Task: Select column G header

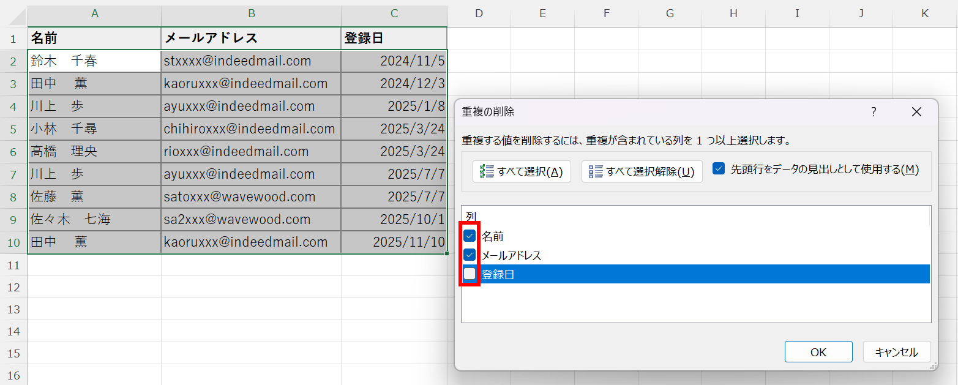Action: tap(670, 13)
